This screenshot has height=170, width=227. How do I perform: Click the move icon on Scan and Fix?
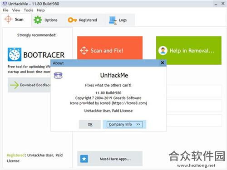tap(84, 50)
